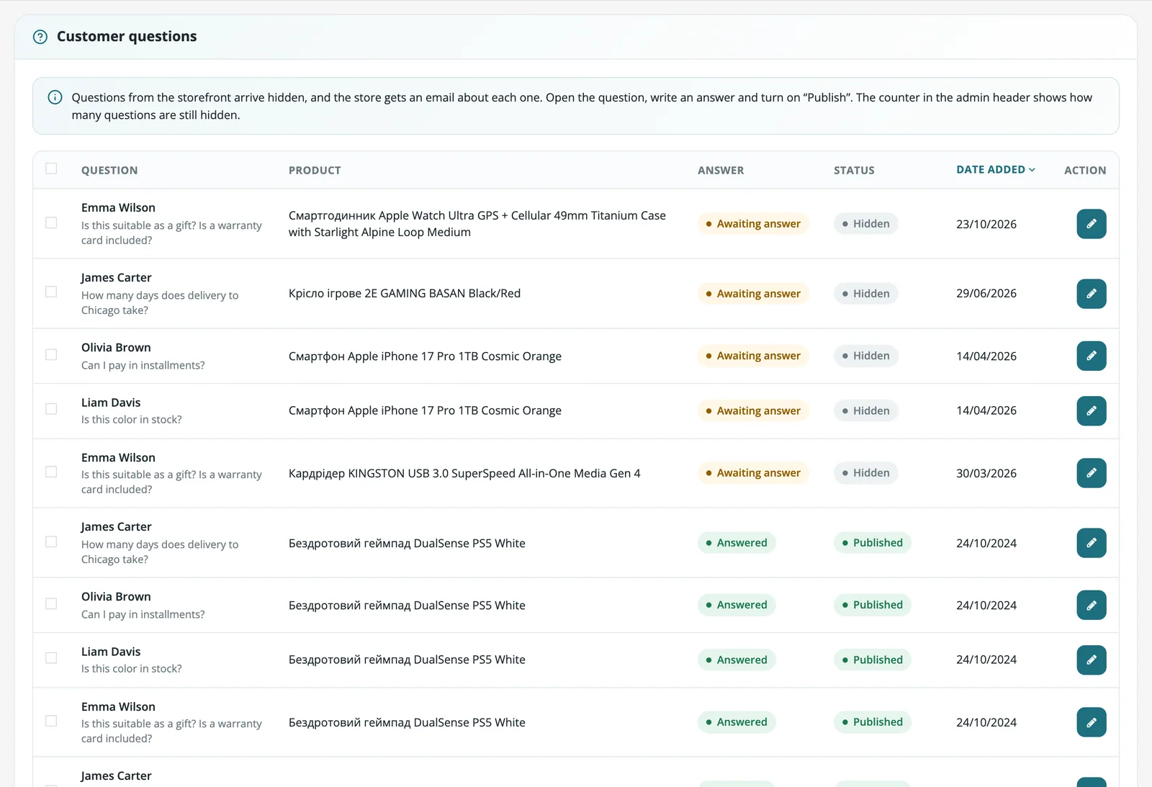Viewport: 1152px width, 787px height.
Task: Click Awaiting answer badge for Apple Watch row
Action: point(753,224)
